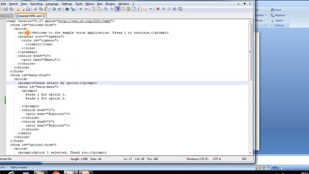This screenshot has width=309, height=174.
Task: Open the Window menu
Action: [x=124, y=4]
